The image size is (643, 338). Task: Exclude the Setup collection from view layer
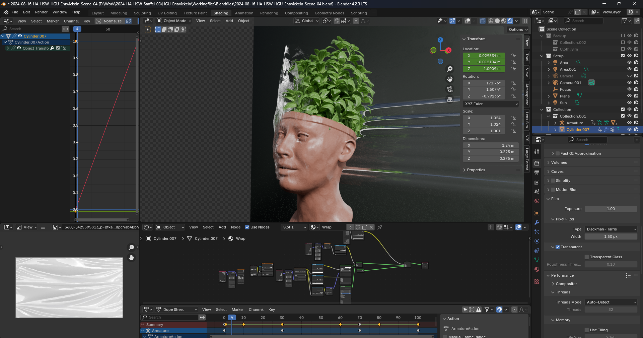click(x=623, y=56)
